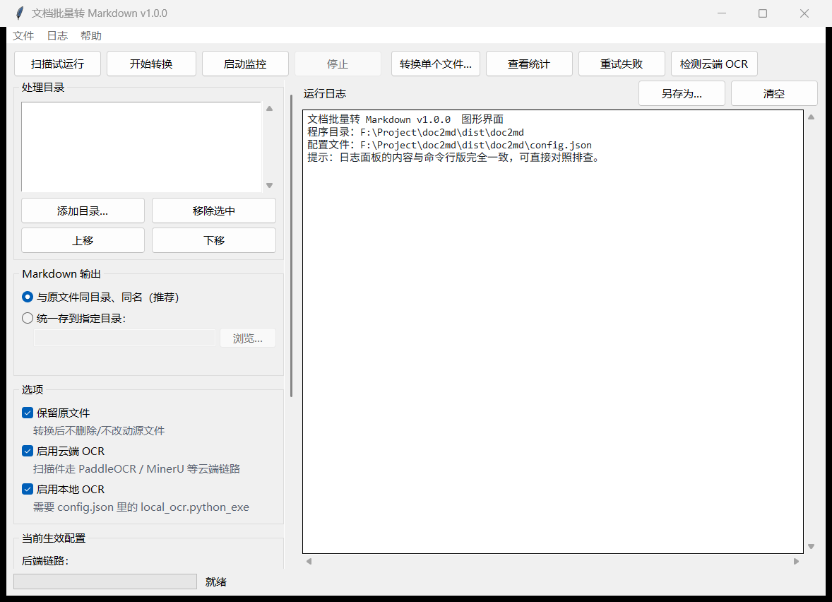Click log line 程序目录: F:\Project\doc2md\dist\doc2md
Image resolution: width=832 pixels, height=602 pixels.
pos(415,132)
